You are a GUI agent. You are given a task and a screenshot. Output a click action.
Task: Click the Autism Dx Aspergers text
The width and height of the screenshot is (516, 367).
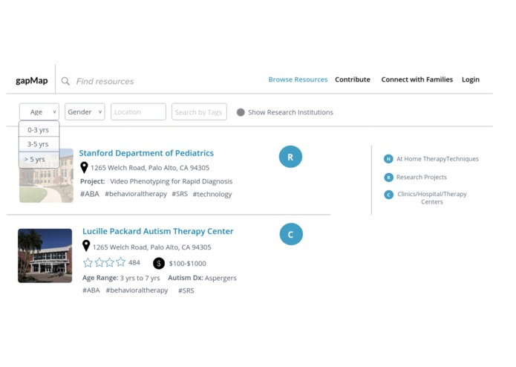click(x=202, y=278)
